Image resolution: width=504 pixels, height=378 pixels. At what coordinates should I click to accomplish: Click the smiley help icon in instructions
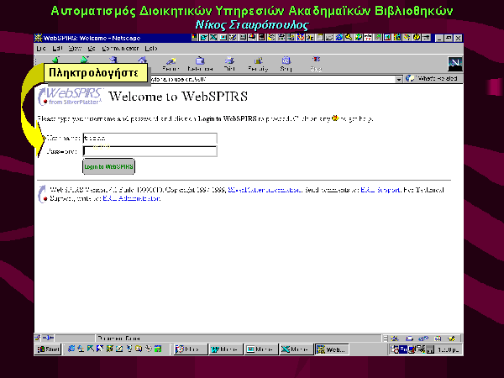coord(336,118)
